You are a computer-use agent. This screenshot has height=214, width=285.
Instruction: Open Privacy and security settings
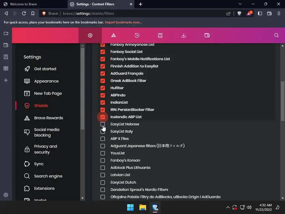tap(45, 149)
